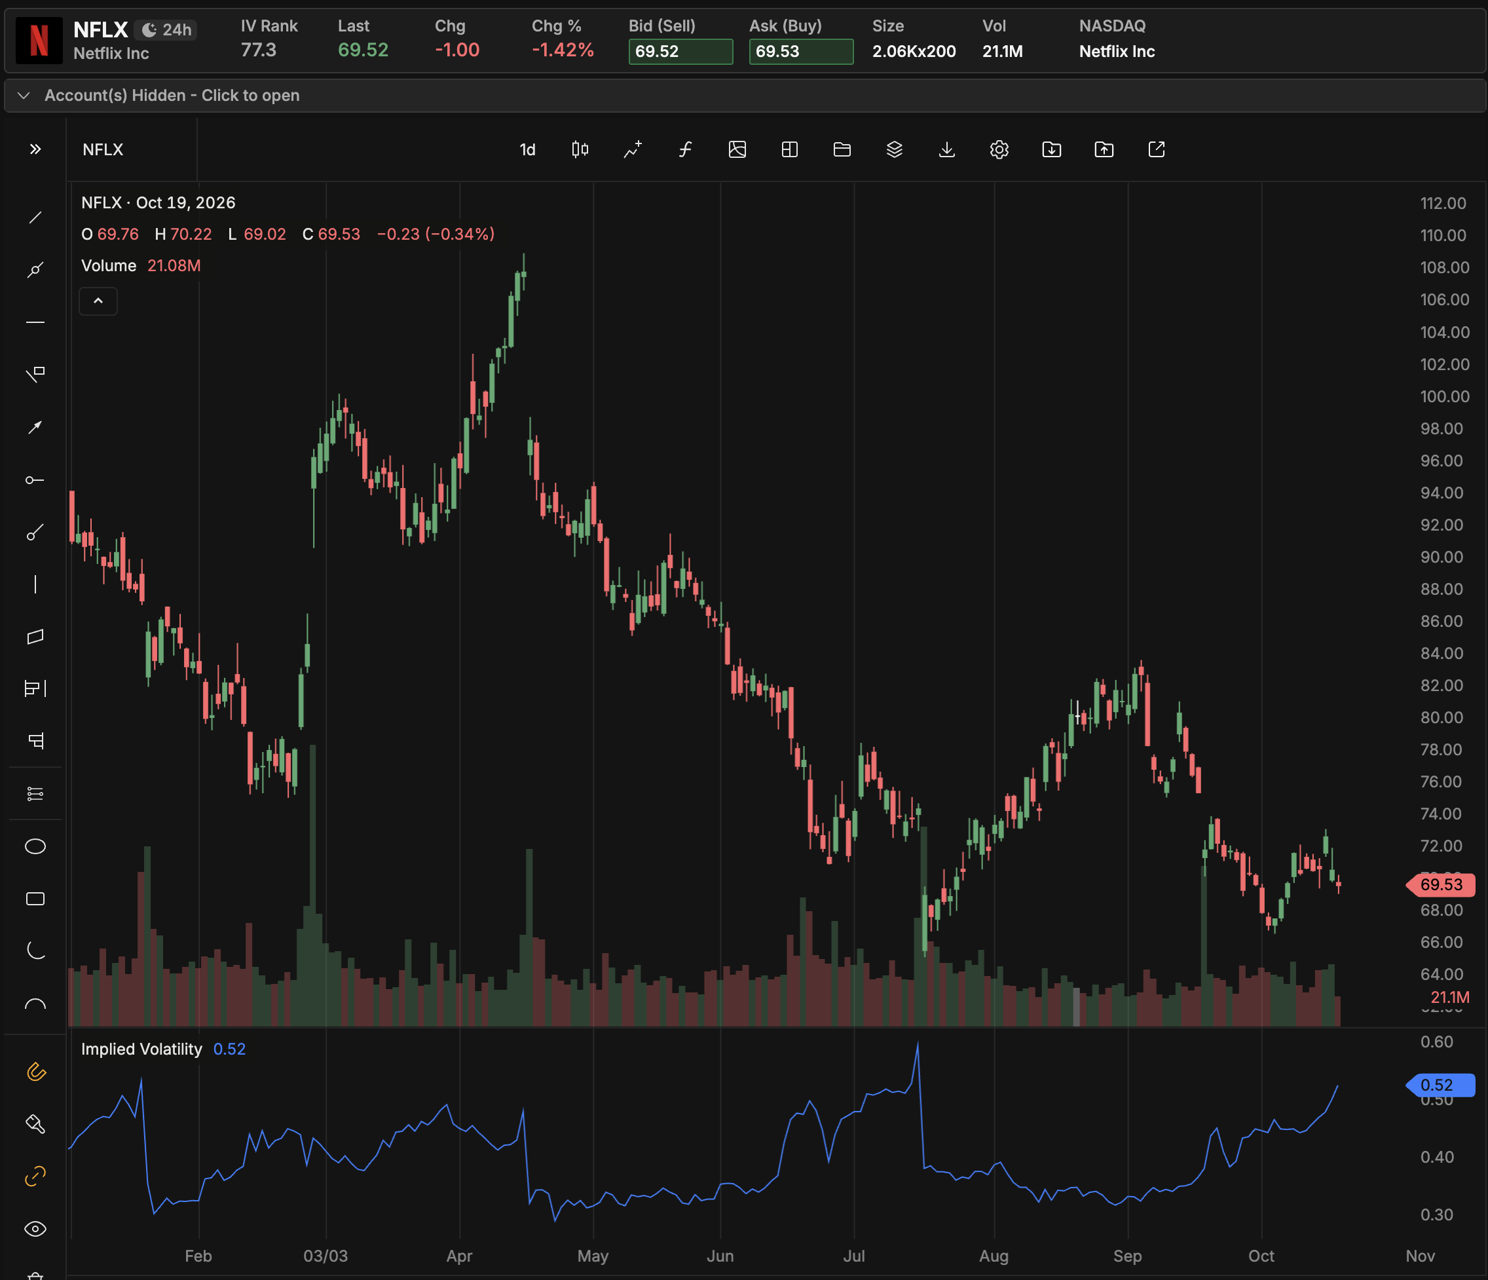The width and height of the screenshot is (1488, 1280).
Task: Pop out chart in new window
Action: [1157, 149]
